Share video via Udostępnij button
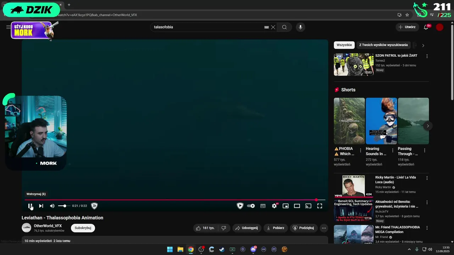This screenshot has width=454, height=255. click(x=247, y=228)
